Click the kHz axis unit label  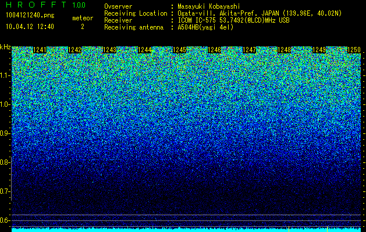coord(5,48)
